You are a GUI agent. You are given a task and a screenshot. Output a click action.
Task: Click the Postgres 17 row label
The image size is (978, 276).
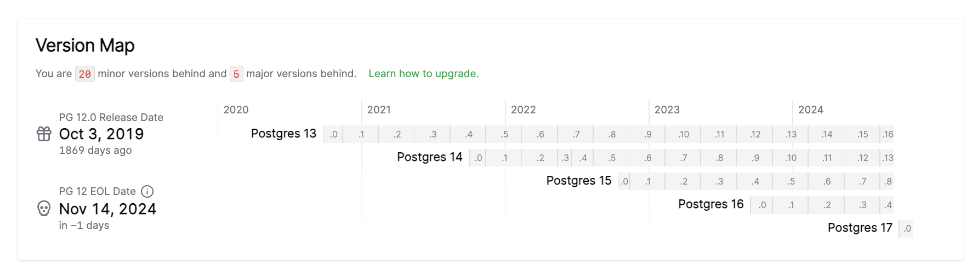pyautogui.click(x=860, y=228)
